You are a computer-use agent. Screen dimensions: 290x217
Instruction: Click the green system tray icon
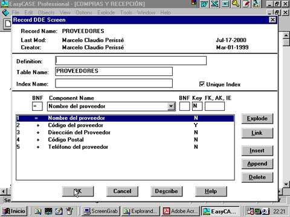[x=258, y=211]
